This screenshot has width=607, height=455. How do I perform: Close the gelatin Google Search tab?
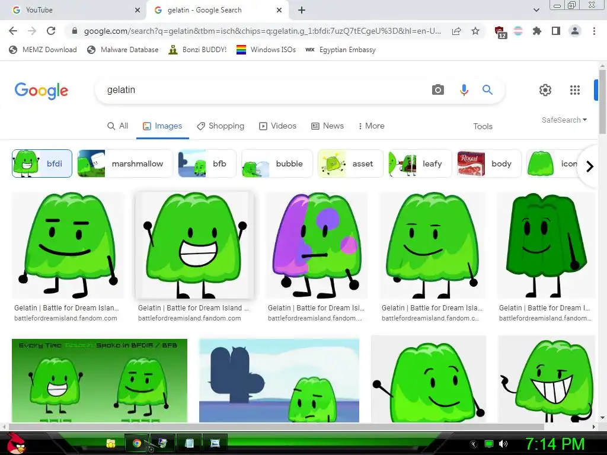(x=279, y=10)
